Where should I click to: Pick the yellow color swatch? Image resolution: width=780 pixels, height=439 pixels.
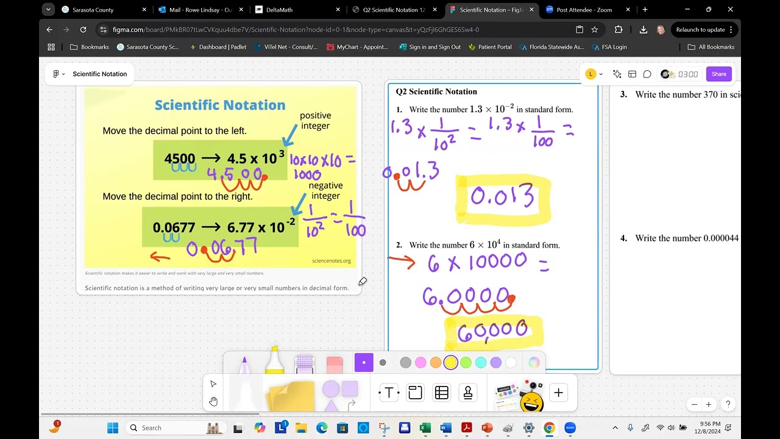coord(450,363)
